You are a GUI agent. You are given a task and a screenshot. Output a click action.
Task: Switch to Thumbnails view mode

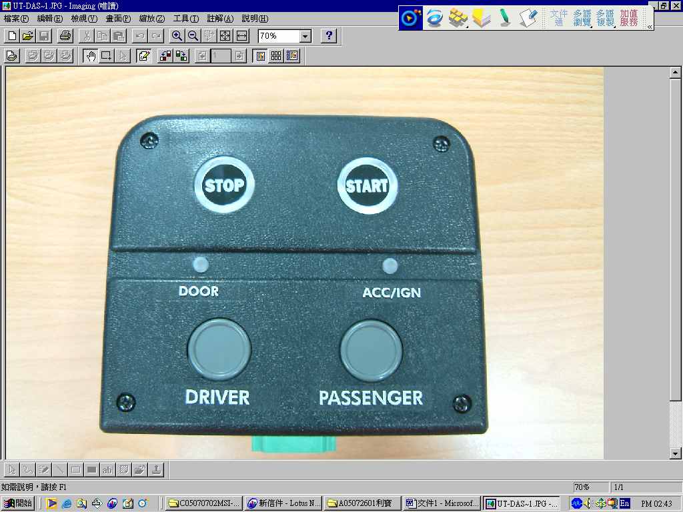coord(276,56)
